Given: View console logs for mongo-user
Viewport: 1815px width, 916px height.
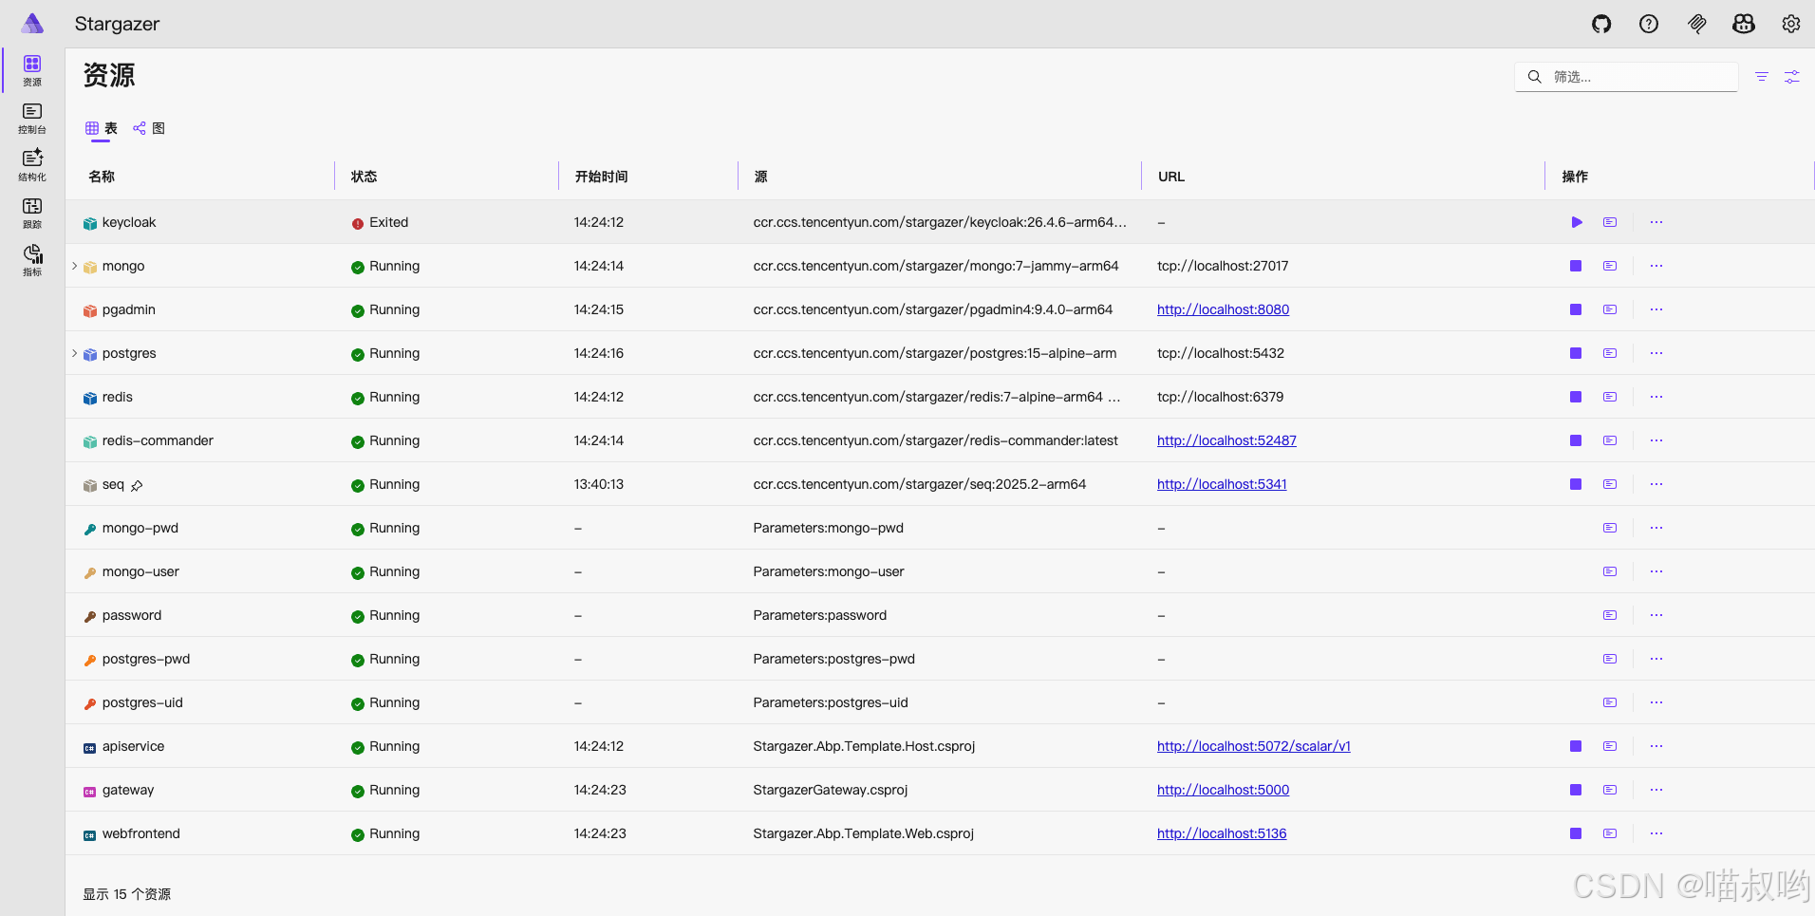Looking at the screenshot, I should click(x=1610, y=571).
